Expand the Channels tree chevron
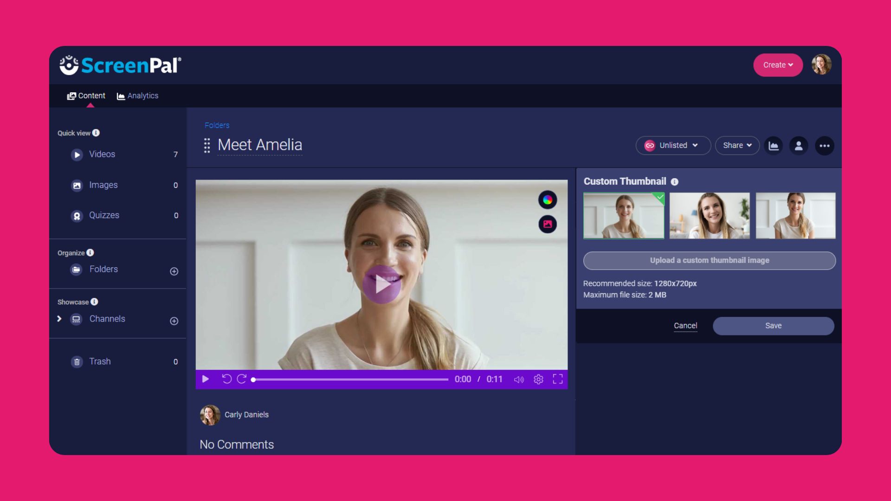This screenshot has height=501, width=891. point(59,319)
